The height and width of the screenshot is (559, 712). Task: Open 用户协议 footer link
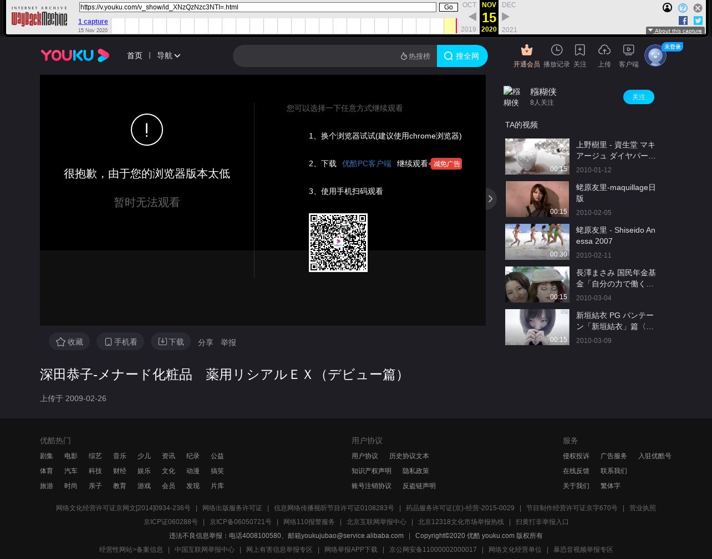(365, 456)
